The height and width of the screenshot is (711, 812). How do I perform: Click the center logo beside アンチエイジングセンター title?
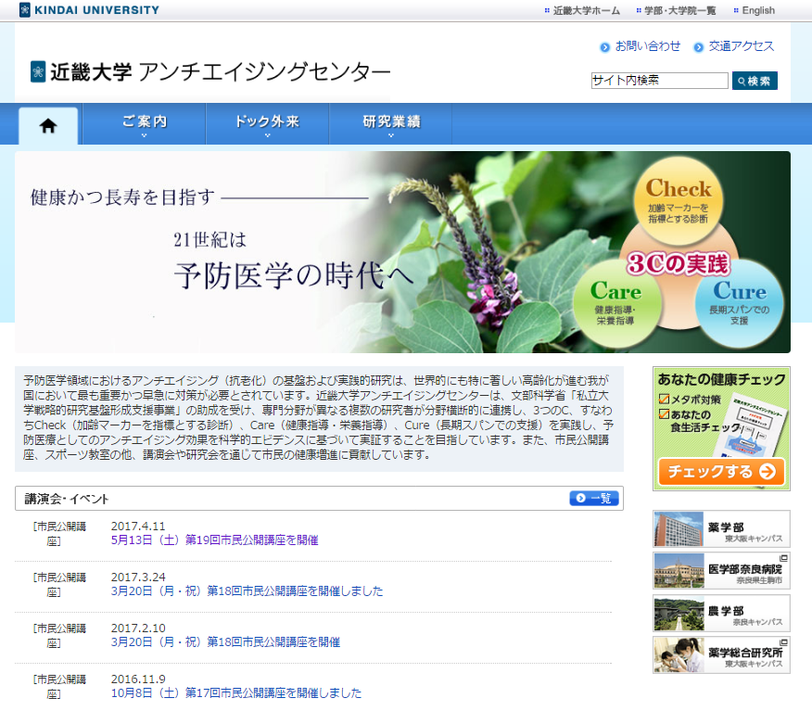pos(38,72)
